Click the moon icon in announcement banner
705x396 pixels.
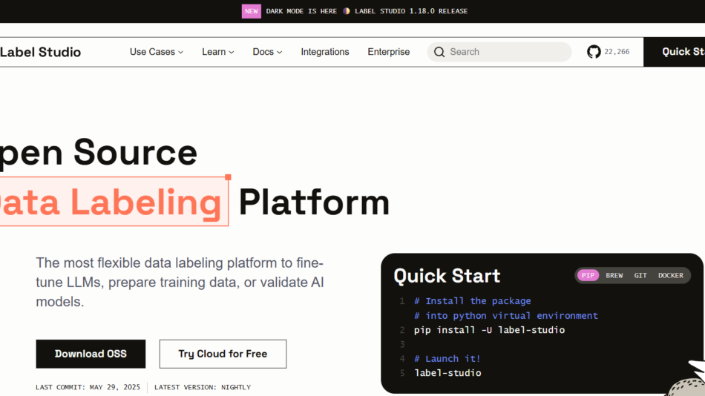(x=346, y=11)
